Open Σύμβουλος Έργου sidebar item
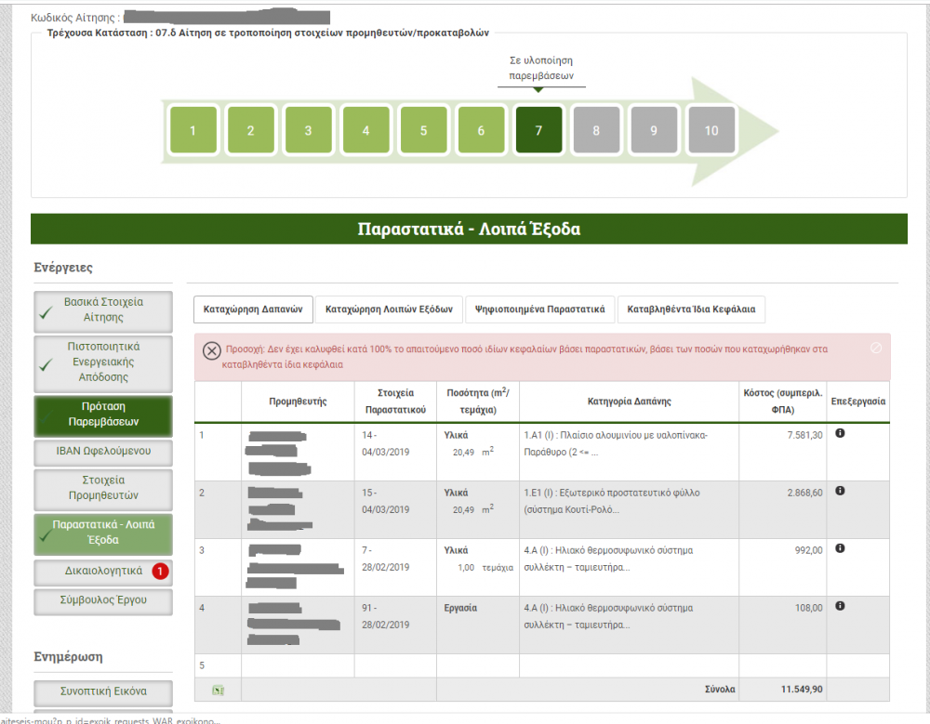930x724 pixels. click(x=103, y=600)
